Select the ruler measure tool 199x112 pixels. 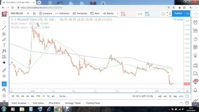click(x=4, y=70)
